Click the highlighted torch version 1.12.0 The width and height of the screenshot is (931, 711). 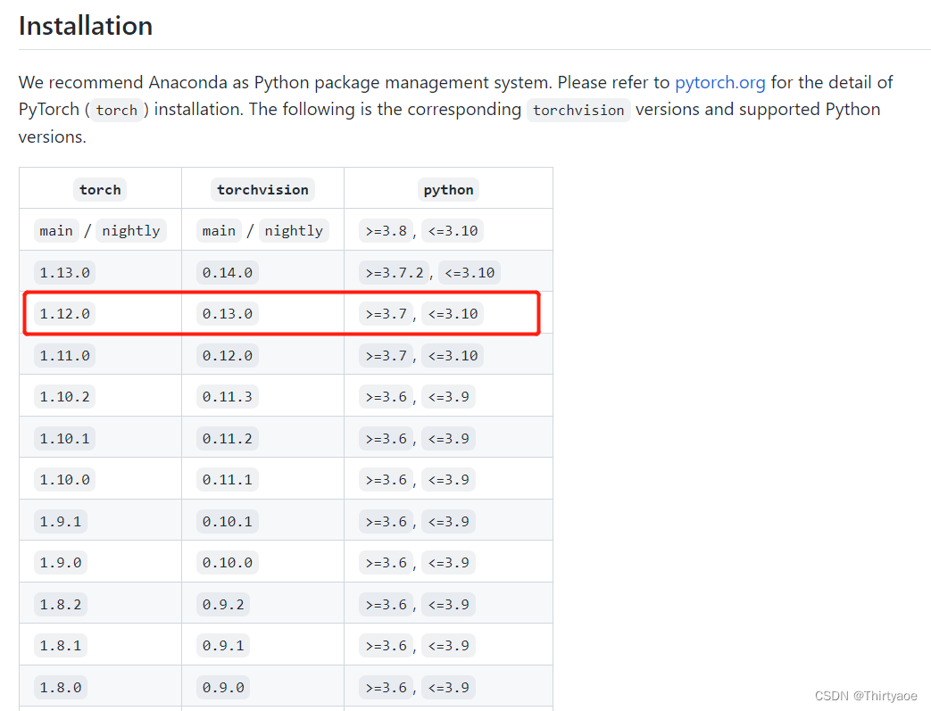tap(64, 314)
